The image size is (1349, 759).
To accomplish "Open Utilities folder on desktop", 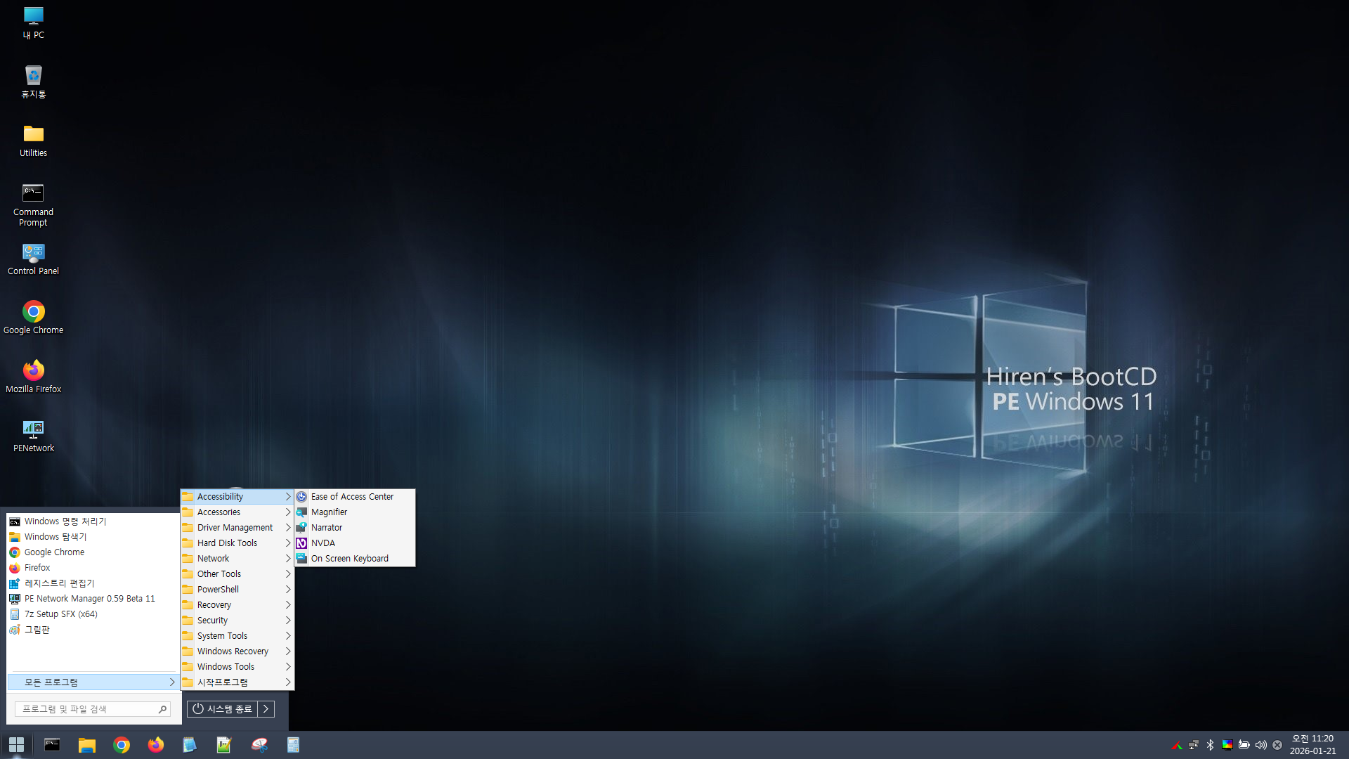I will (x=33, y=141).
